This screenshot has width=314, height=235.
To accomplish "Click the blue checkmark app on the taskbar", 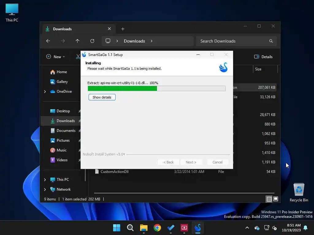I will tap(171, 228).
